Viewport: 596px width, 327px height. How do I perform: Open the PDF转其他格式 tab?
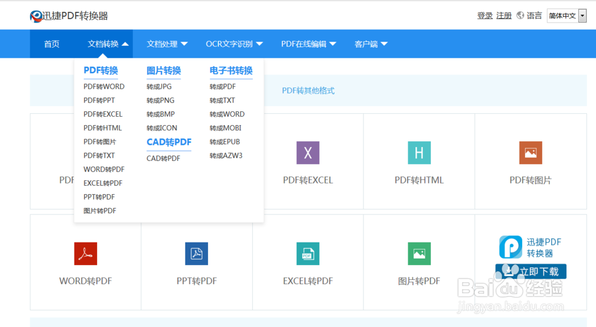(308, 91)
